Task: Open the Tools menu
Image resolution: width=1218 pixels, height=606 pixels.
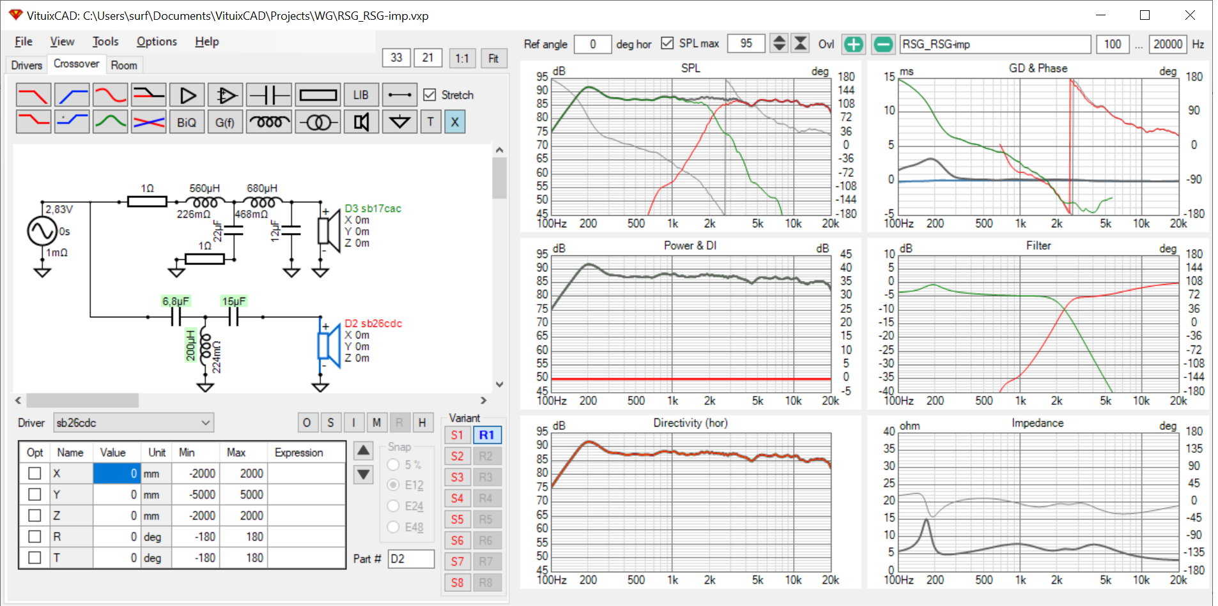Action: [x=105, y=42]
